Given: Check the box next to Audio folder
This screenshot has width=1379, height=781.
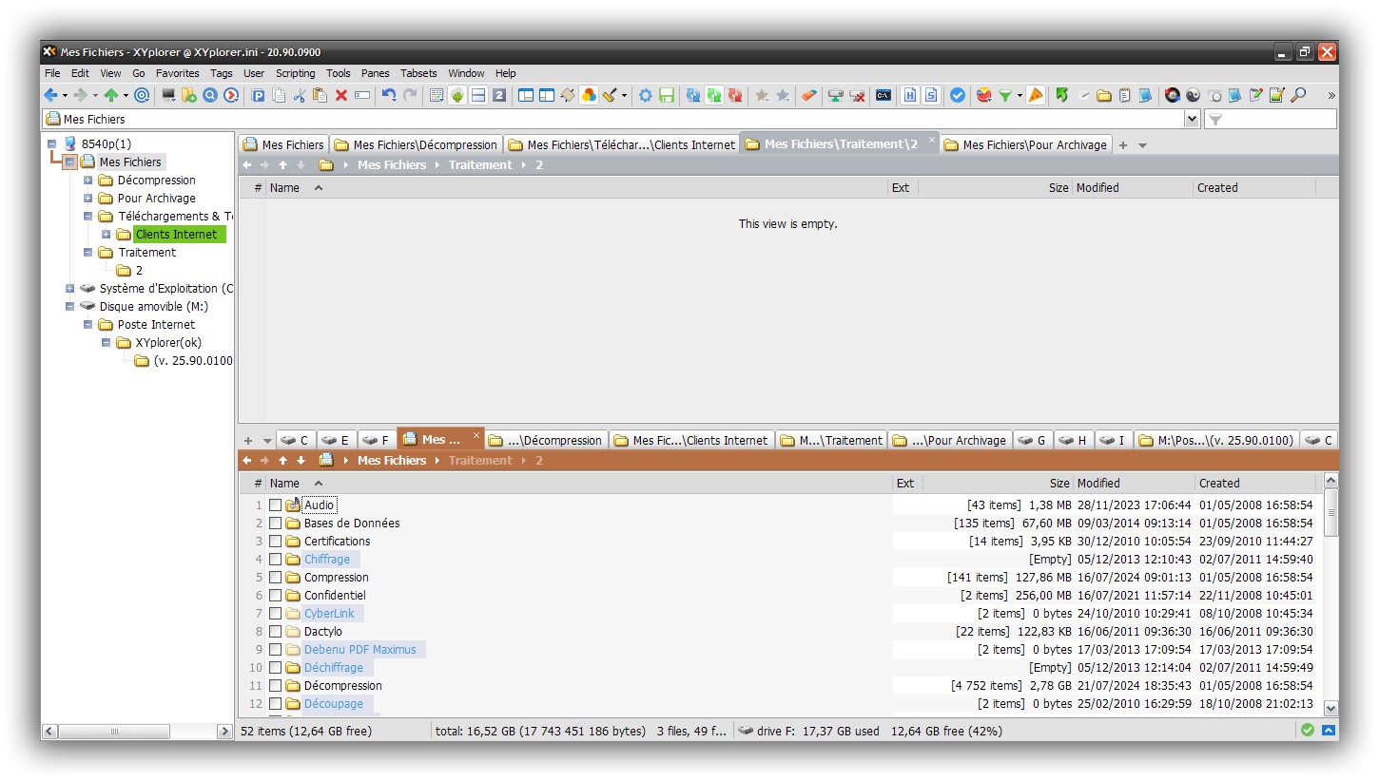Looking at the screenshot, I should tap(275, 505).
